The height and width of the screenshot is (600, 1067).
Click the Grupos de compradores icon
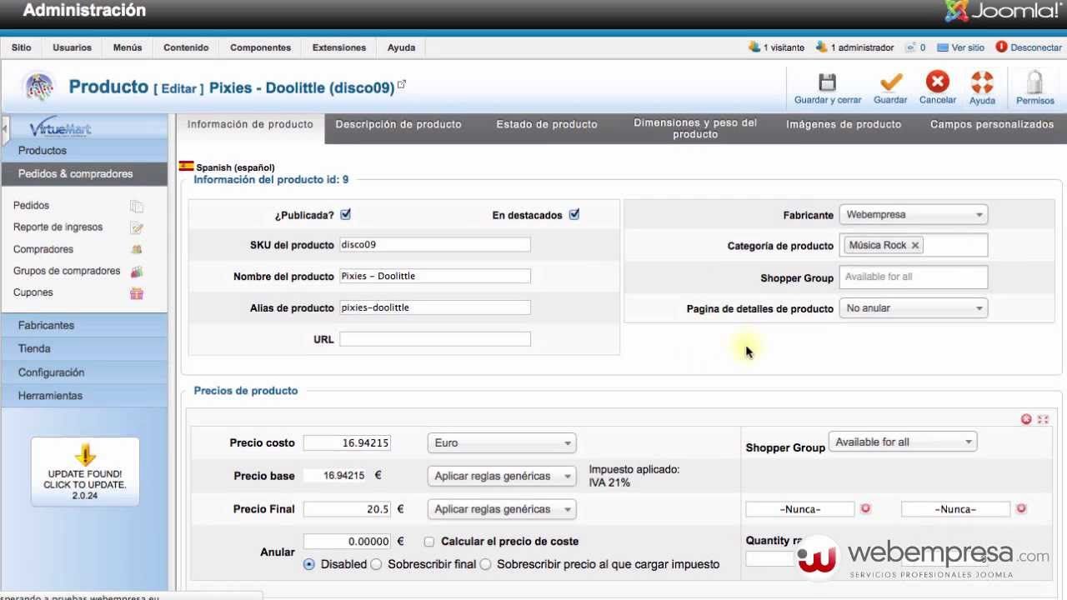coord(137,271)
